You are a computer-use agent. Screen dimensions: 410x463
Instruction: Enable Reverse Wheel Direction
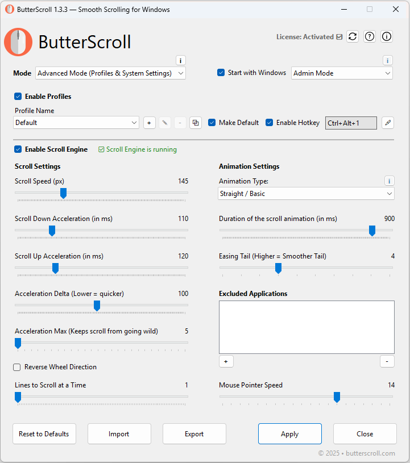[16, 367]
